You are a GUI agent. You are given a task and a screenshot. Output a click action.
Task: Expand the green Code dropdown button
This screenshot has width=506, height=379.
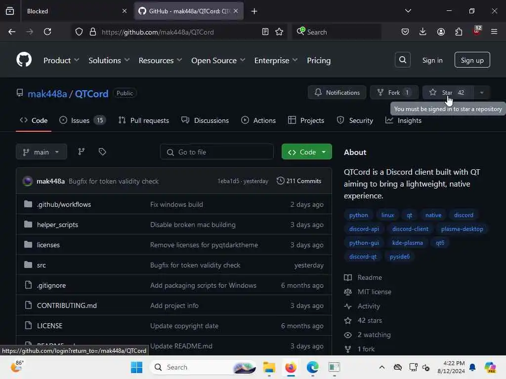[306, 152]
